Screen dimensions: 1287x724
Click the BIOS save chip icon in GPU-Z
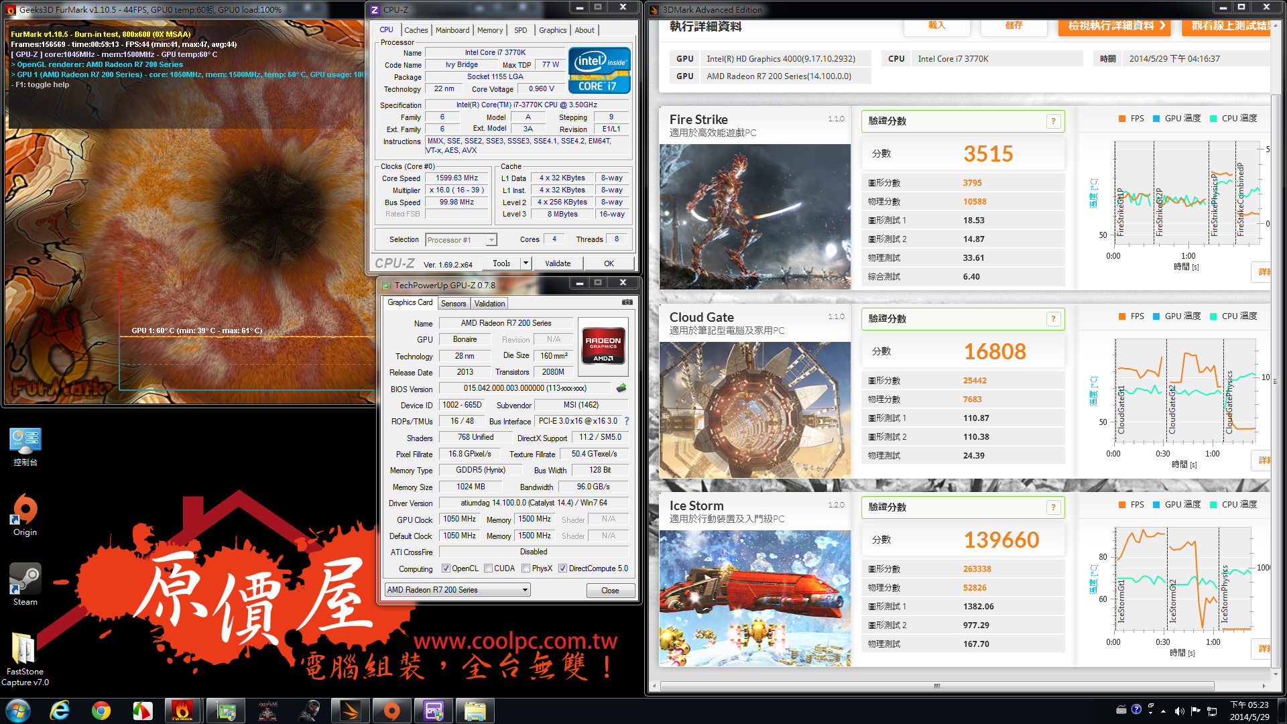[621, 388]
